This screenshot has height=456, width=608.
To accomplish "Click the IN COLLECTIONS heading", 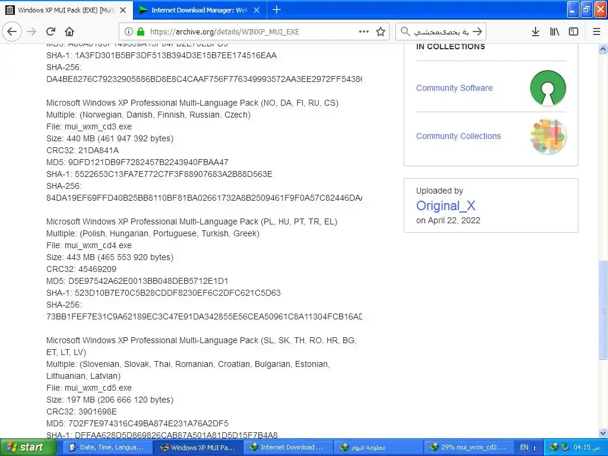I will tap(451, 46).
